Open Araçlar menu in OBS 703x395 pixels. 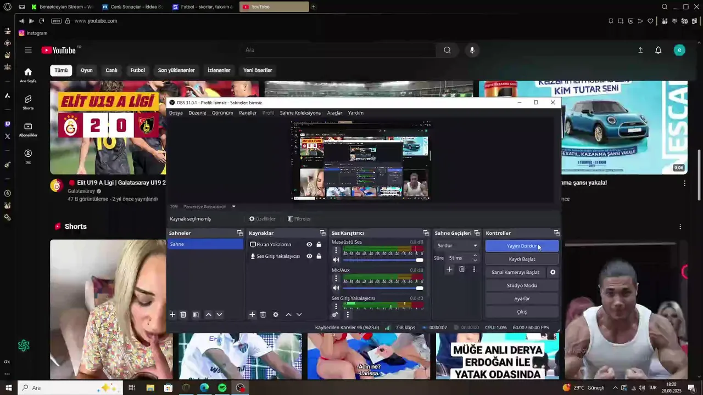tap(334, 113)
